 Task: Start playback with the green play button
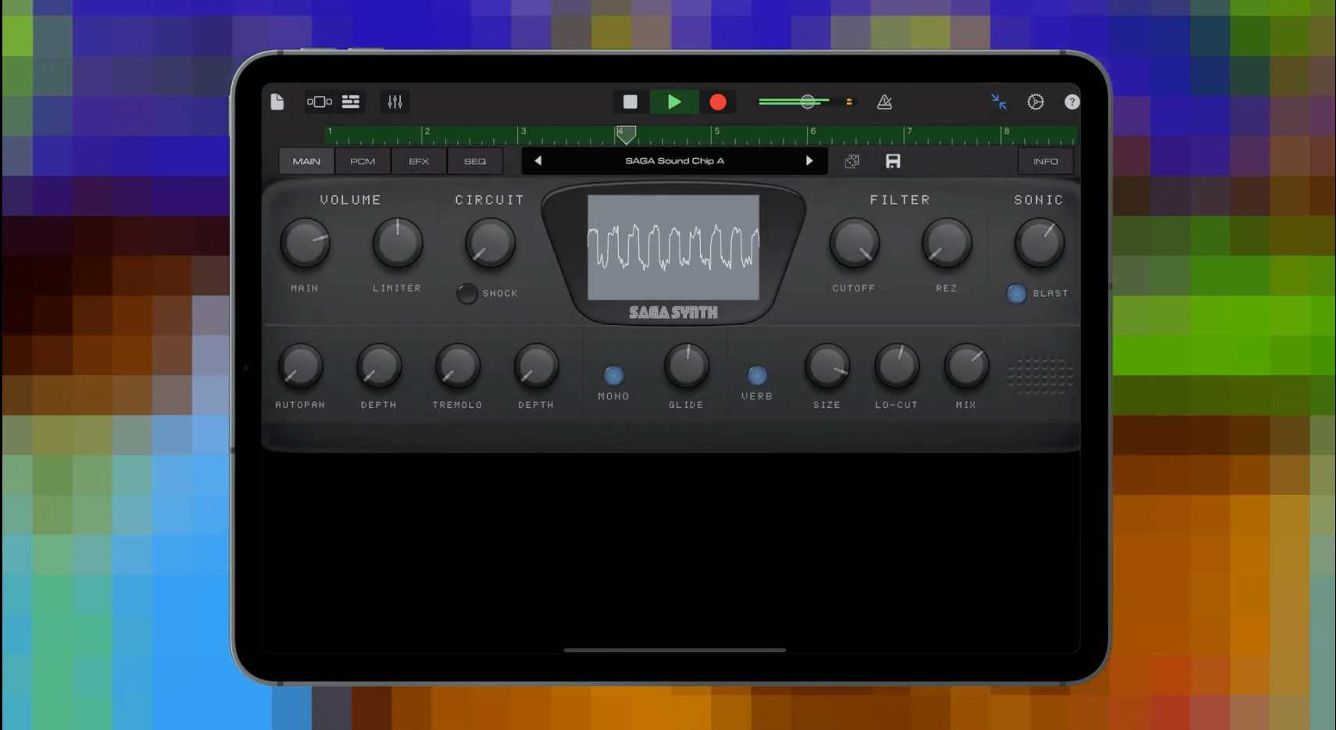673,102
